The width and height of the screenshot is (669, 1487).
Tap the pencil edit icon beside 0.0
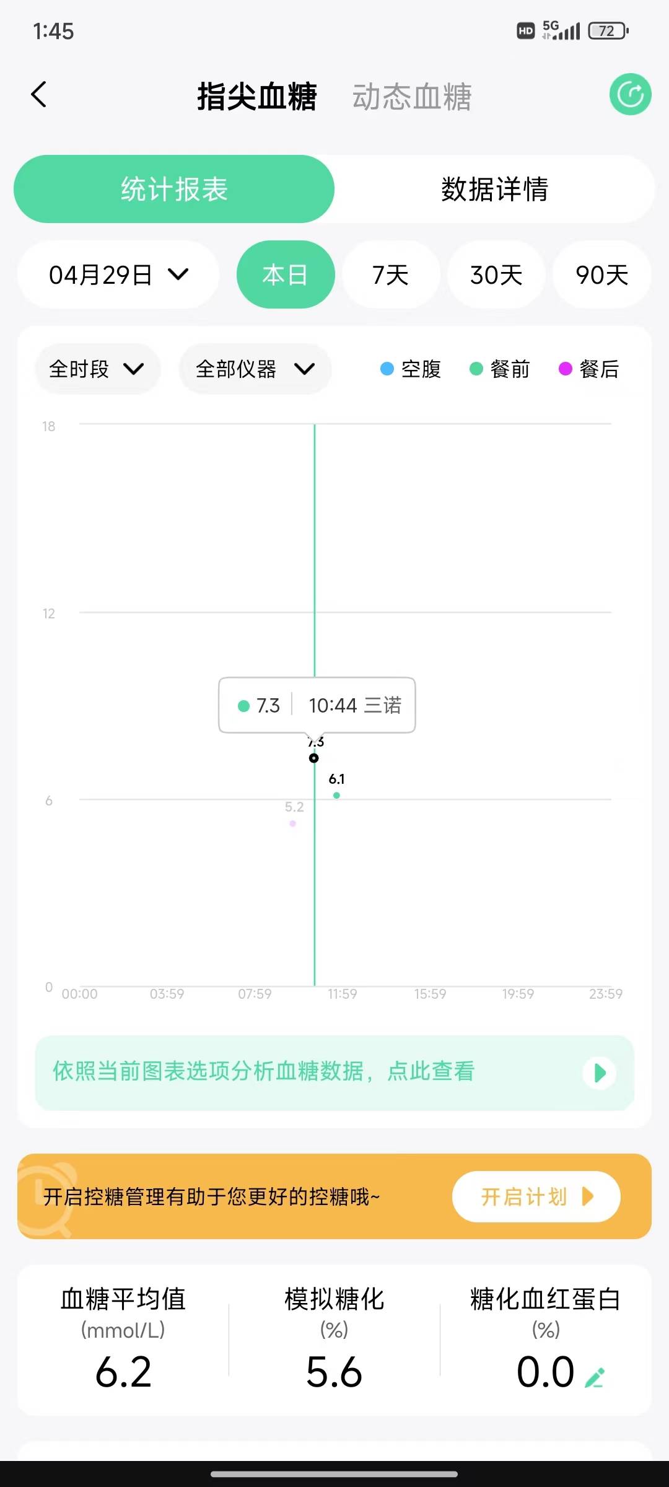point(595,1377)
